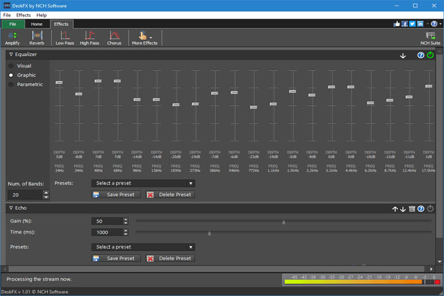Click the Echo Gain slider handle
The width and height of the screenshot is (444, 296).
(x=284, y=221)
